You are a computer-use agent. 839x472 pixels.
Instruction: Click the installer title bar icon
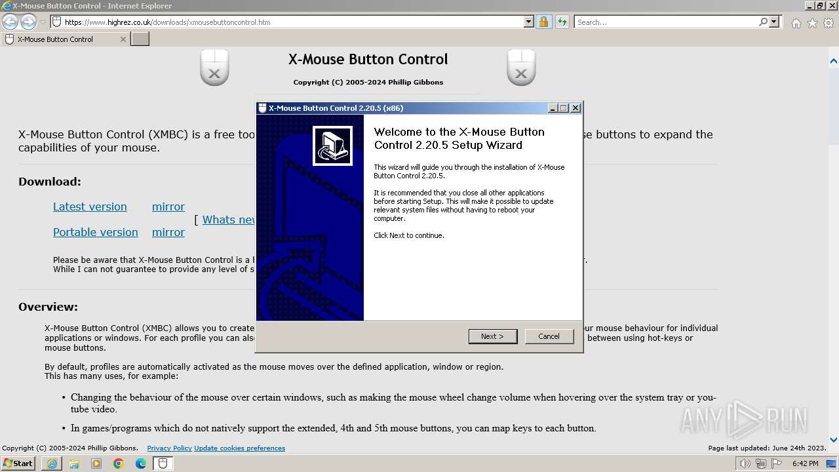coord(262,108)
